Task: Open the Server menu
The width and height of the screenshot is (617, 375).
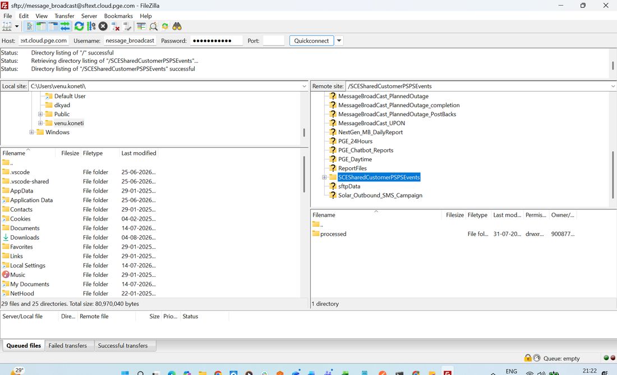Action: (x=89, y=16)
